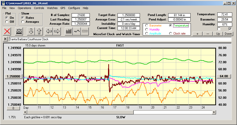Turn Plot off with the Off radio

(x=7, y=22)
